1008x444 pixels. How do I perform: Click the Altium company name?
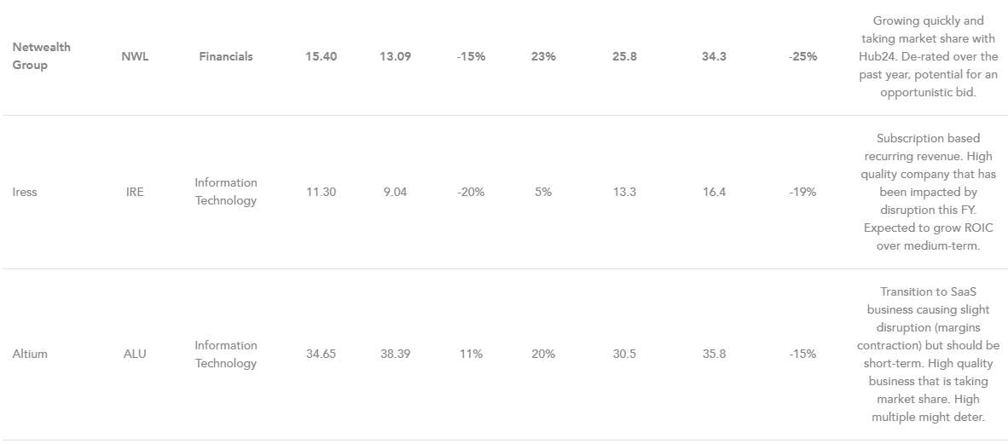pos(30,354)
